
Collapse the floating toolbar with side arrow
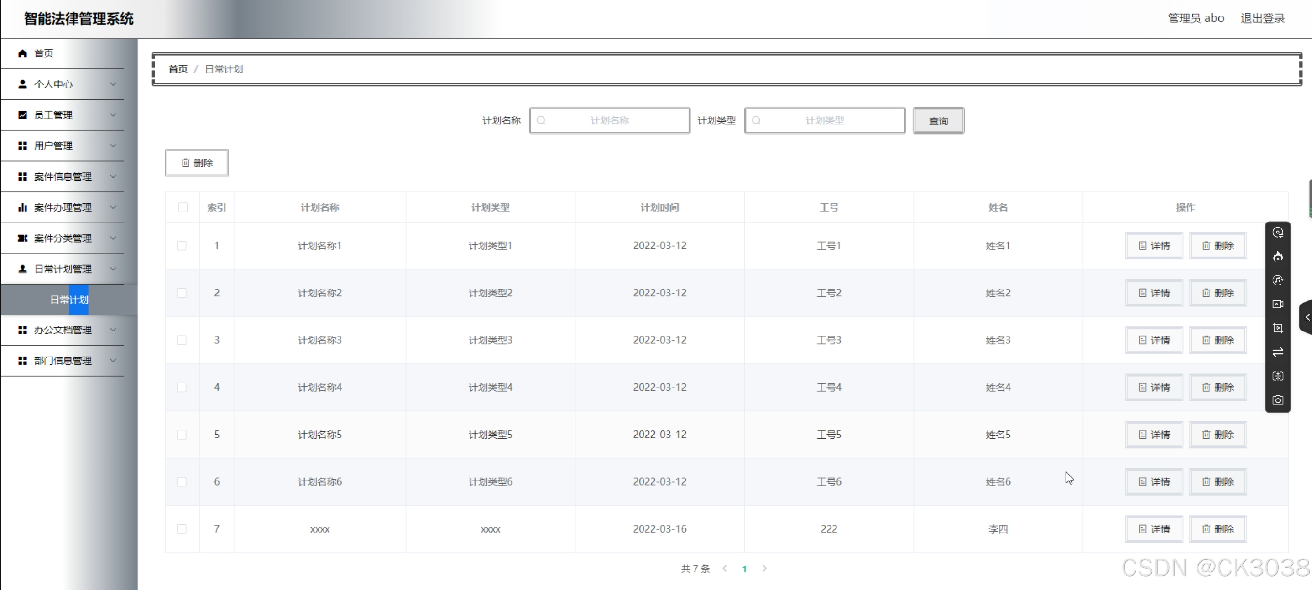(x=1307, y=317)
